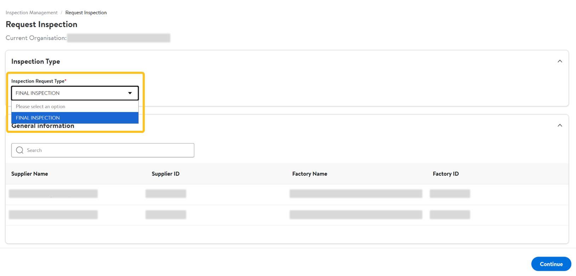Click the blurred Current Organisation value
The image size is (576, 276).
coord(118,38)
